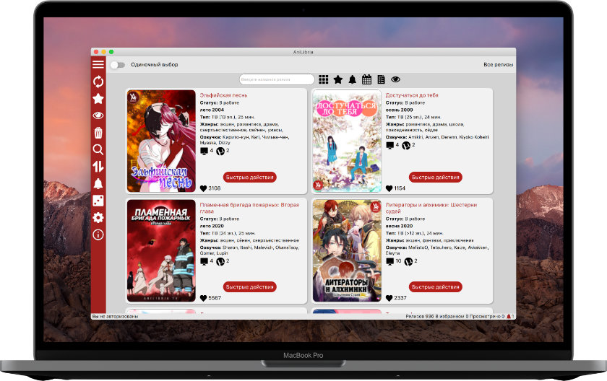Open the info about icon in the sidebar

point(98,235)
